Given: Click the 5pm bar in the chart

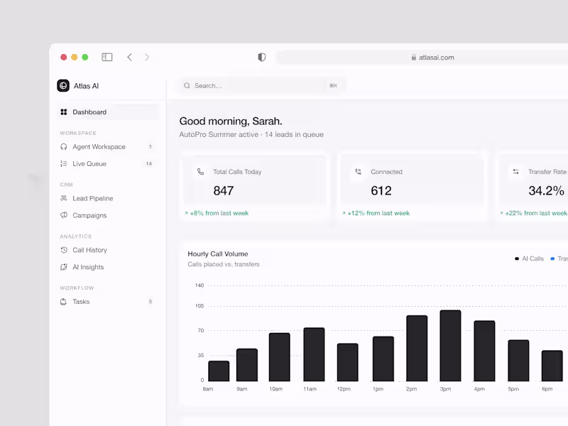Looking at the screenshot, I should pos(518,361).
